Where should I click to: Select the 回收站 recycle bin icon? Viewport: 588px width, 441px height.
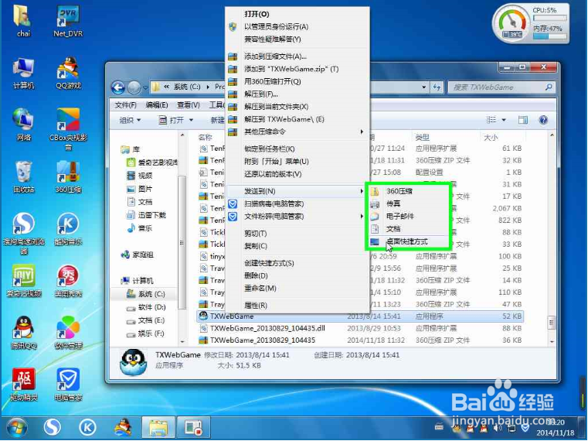pyautogui.click(x=24, y=176)
